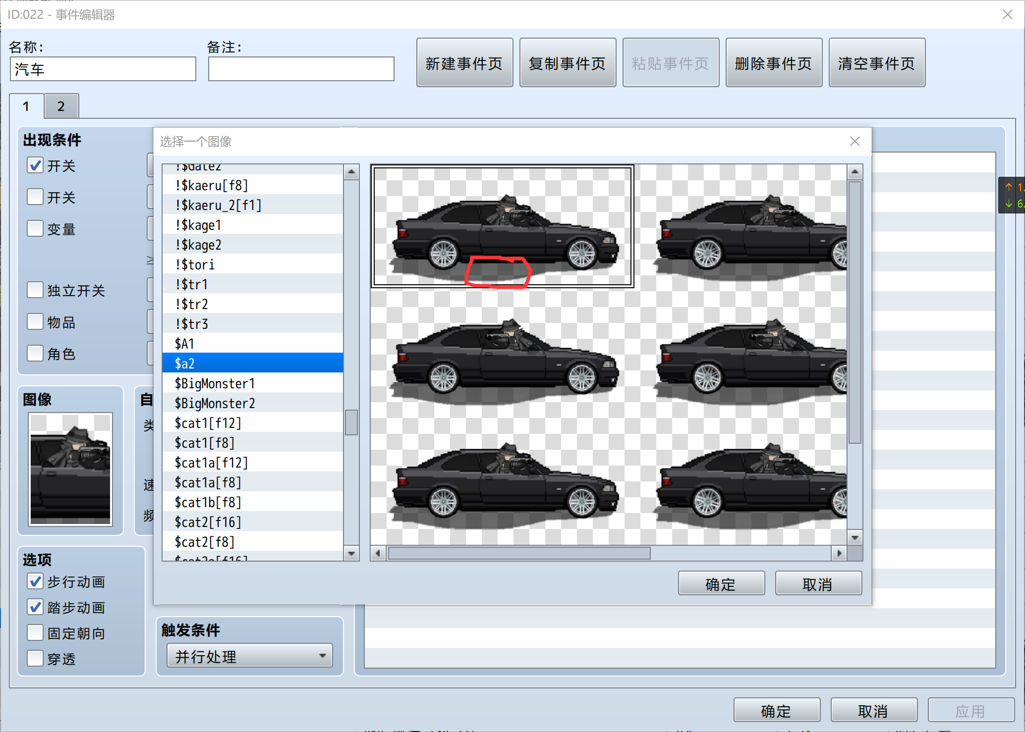Enable the 变量 condition checkbox

[35, 228]
